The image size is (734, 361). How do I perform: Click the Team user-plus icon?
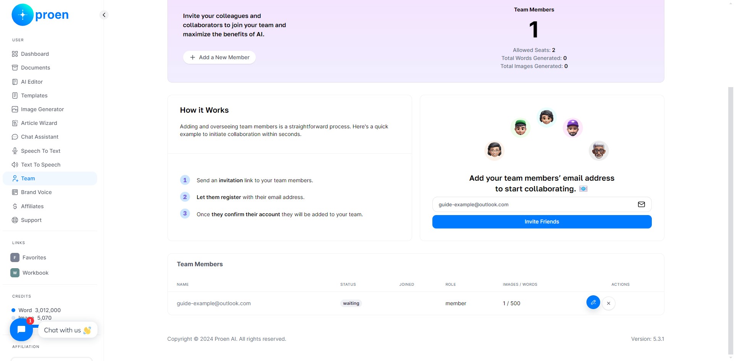[x=15, y=178]
